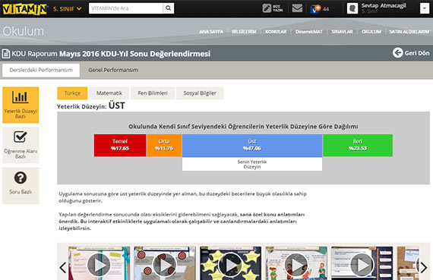Show previous videos with left carousel arrow
433x280 pixels.
click(63, 267)
